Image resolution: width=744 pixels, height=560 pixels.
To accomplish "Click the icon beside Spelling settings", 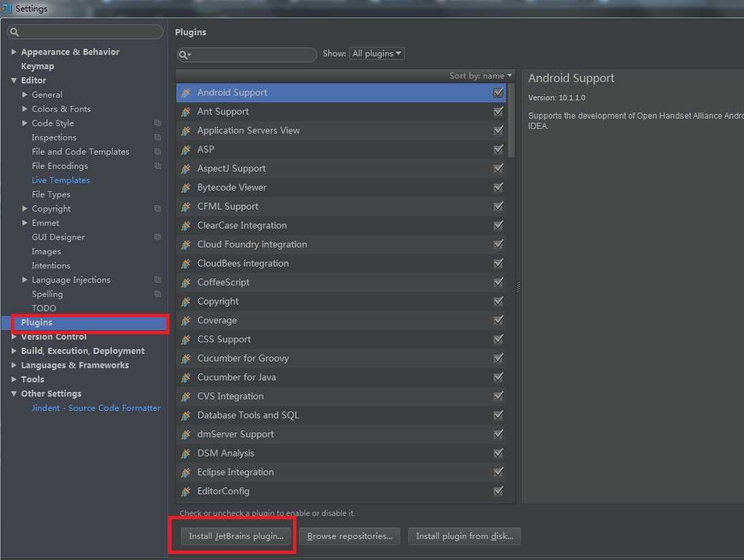I will pyautogui.click(x=157, y=294).
